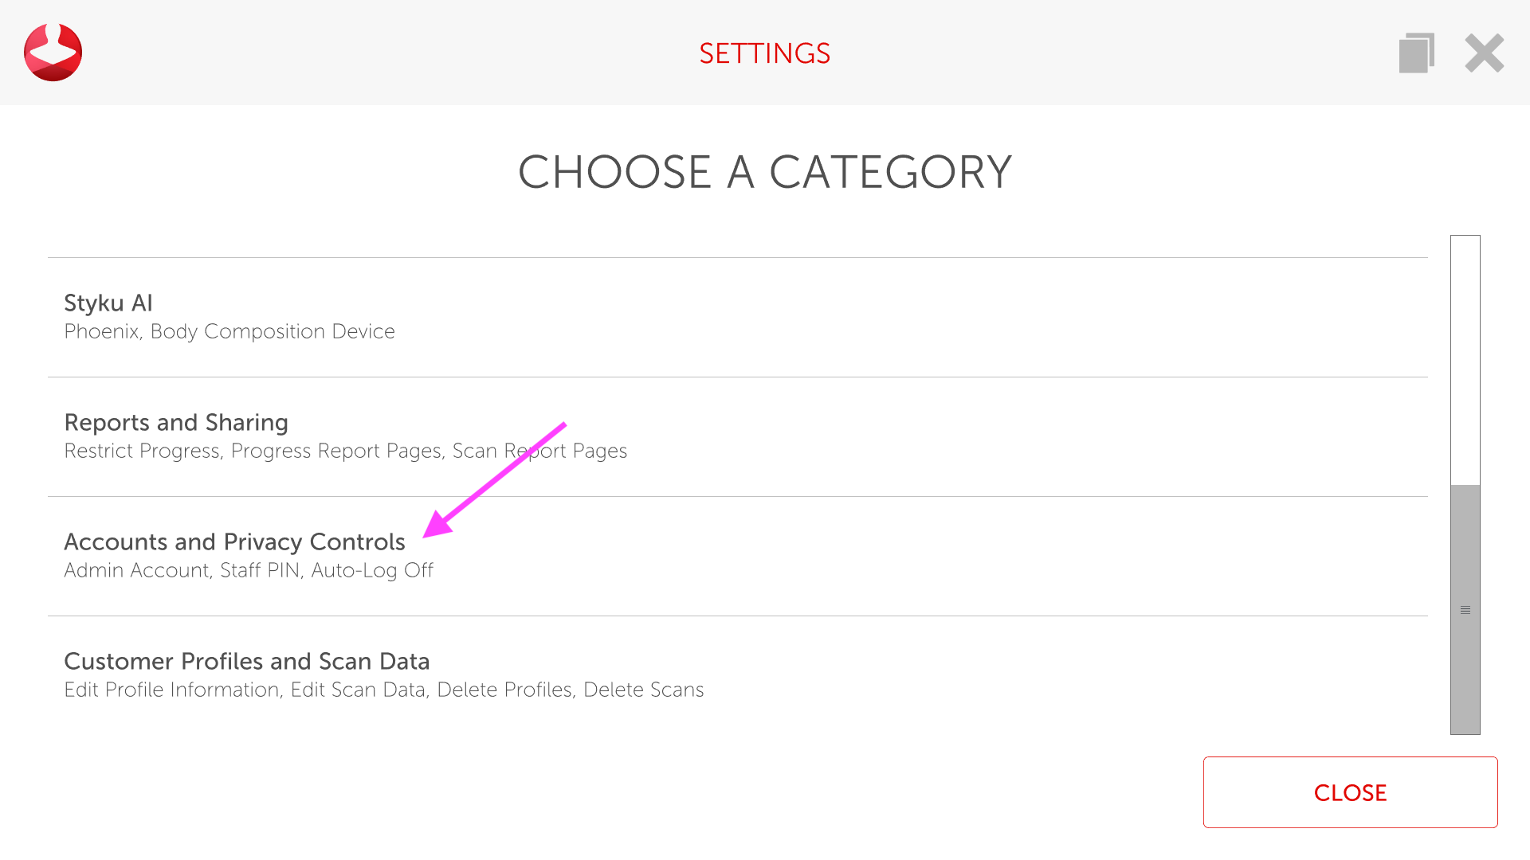Click the red SETTINGS title
The image size is (1530, 860).
764,53
